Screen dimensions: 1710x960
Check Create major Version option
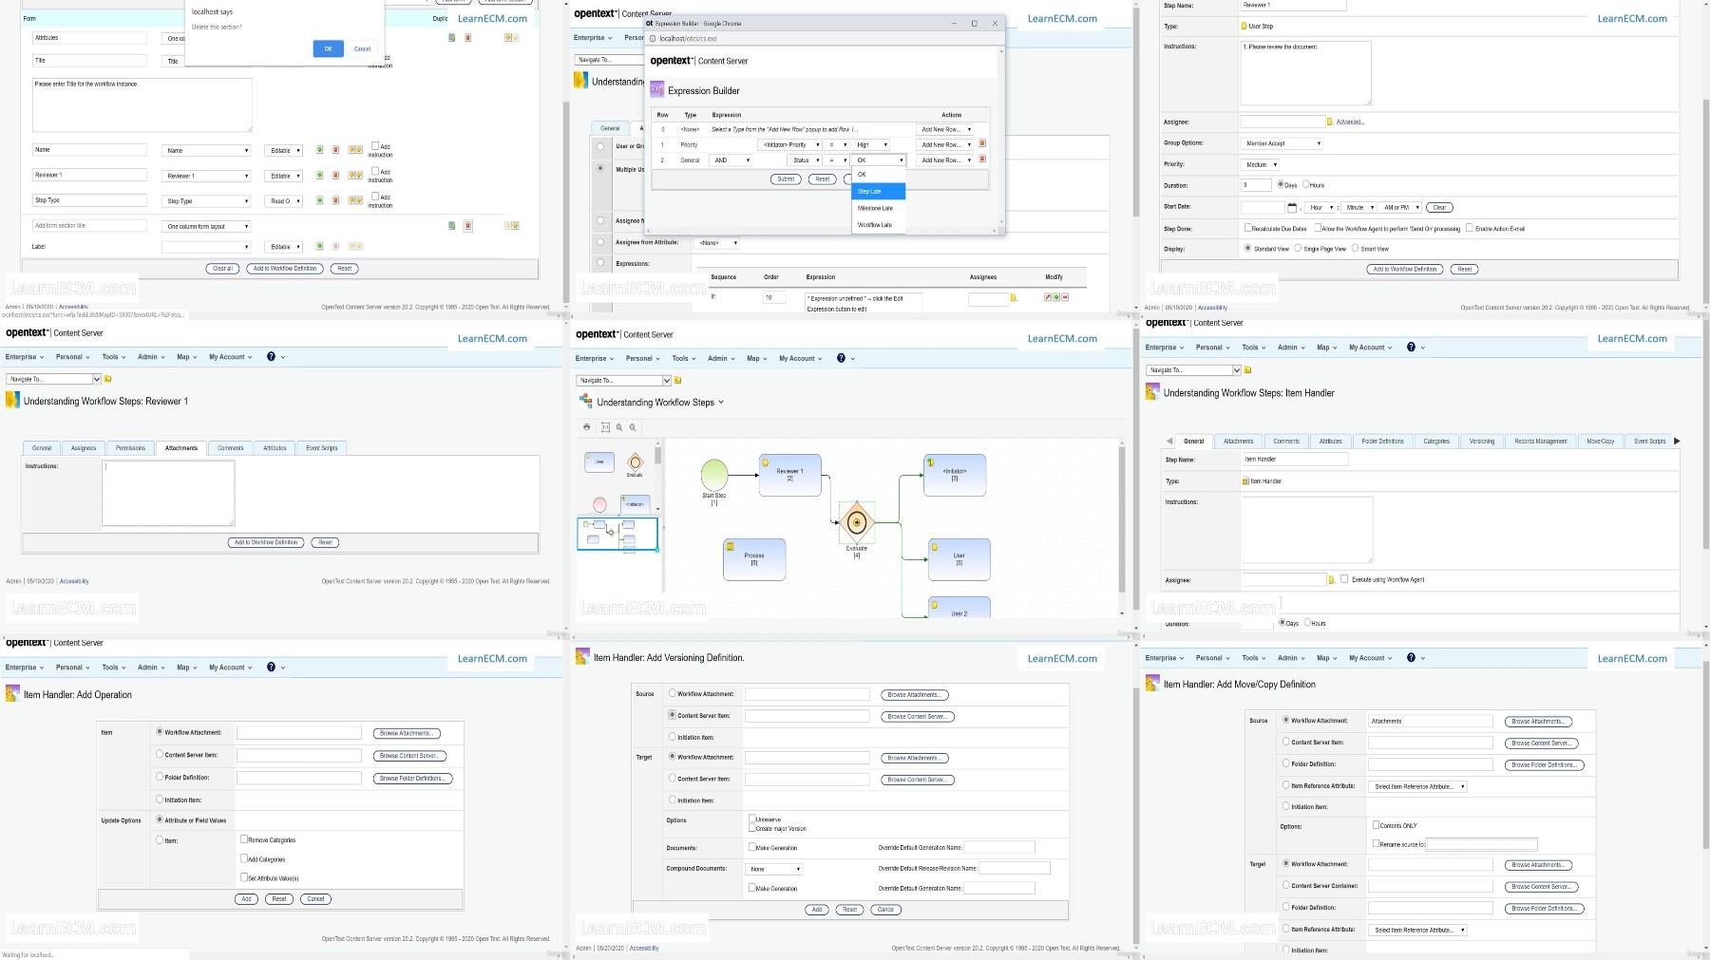[752, 828]
